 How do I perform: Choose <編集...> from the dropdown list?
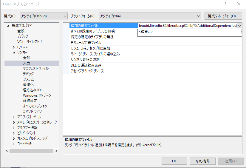point(146,32)
